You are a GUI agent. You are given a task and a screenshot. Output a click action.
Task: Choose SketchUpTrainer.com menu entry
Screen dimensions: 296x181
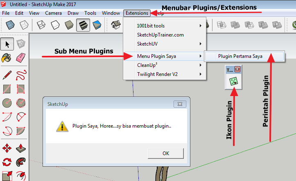tap(165, 35)
